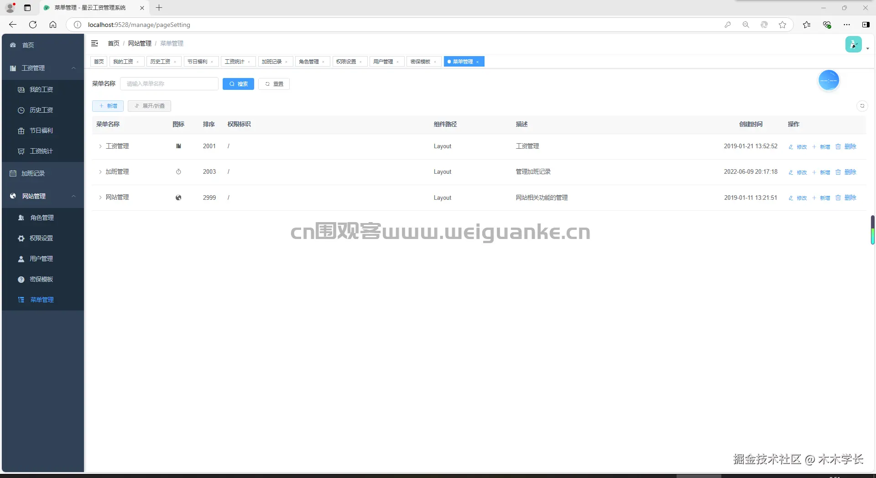Open browser split screen sidebar icon
876x478 pixels.
pyautogui.click(x=866, y=25)
